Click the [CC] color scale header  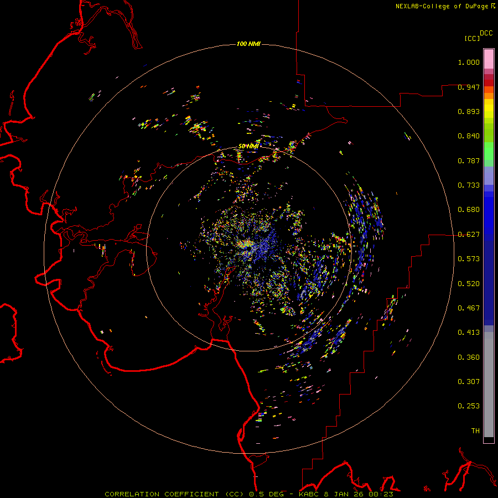[x=472, y=38]
